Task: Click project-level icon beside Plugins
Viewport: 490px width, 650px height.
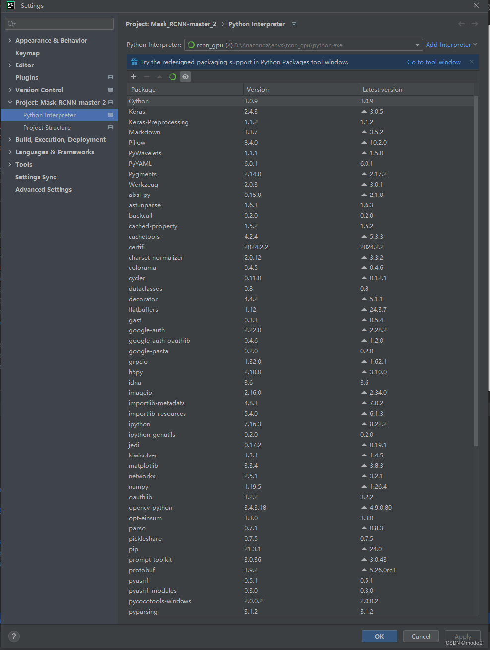Action: [110, 77]
